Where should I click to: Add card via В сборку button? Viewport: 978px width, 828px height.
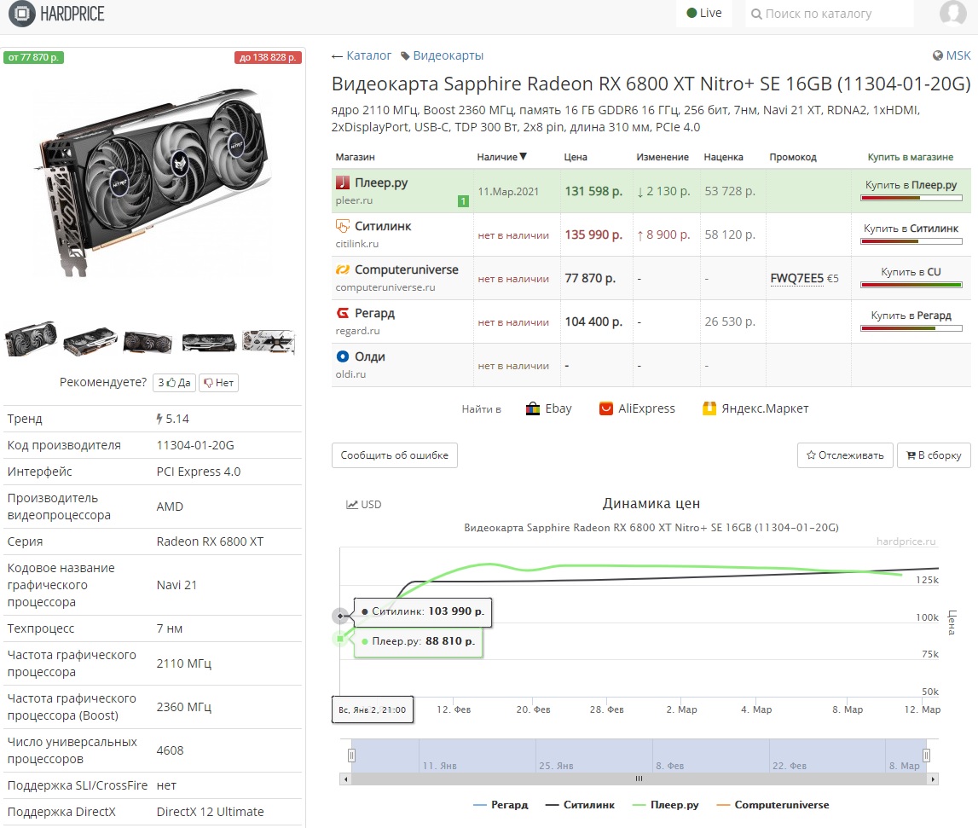[934, 455]
